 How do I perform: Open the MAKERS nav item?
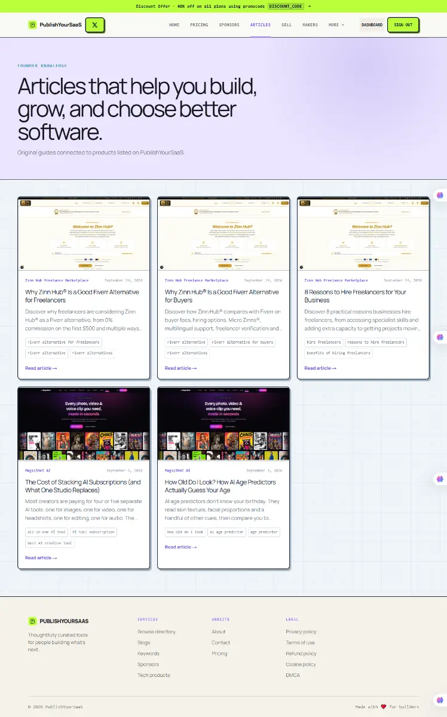[310, 25]
